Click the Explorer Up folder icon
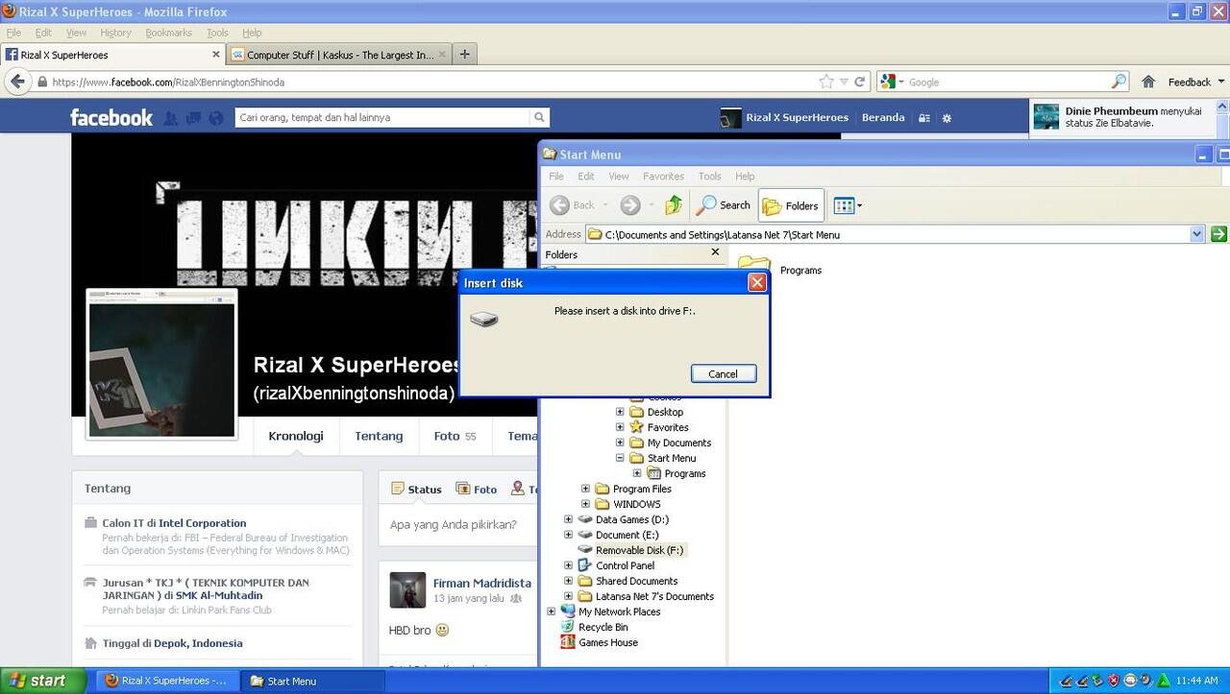 pyautogui.click(x=674, y=204)
